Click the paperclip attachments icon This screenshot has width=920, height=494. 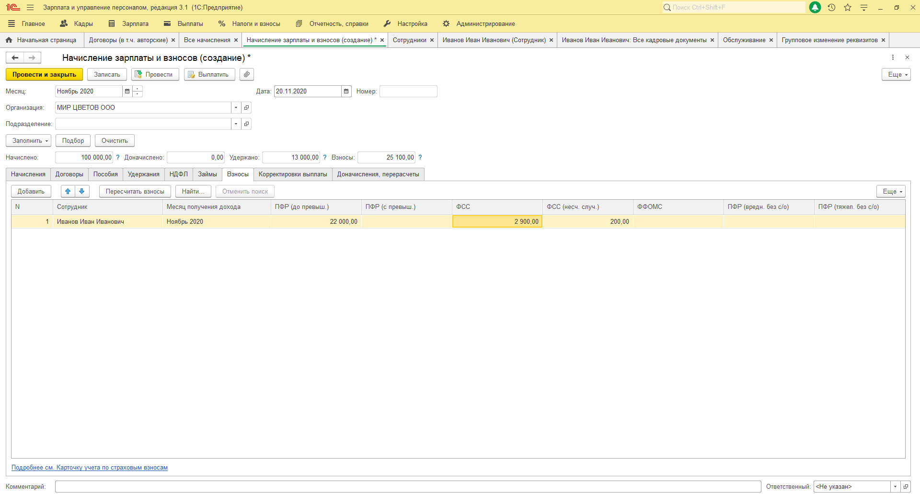coord(246,74)
